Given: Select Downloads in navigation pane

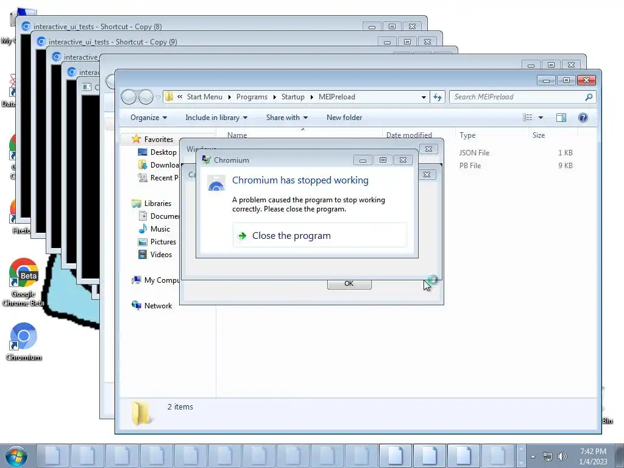Looking at the screenshot, I should pyautogui.click(x=165, y=165).
